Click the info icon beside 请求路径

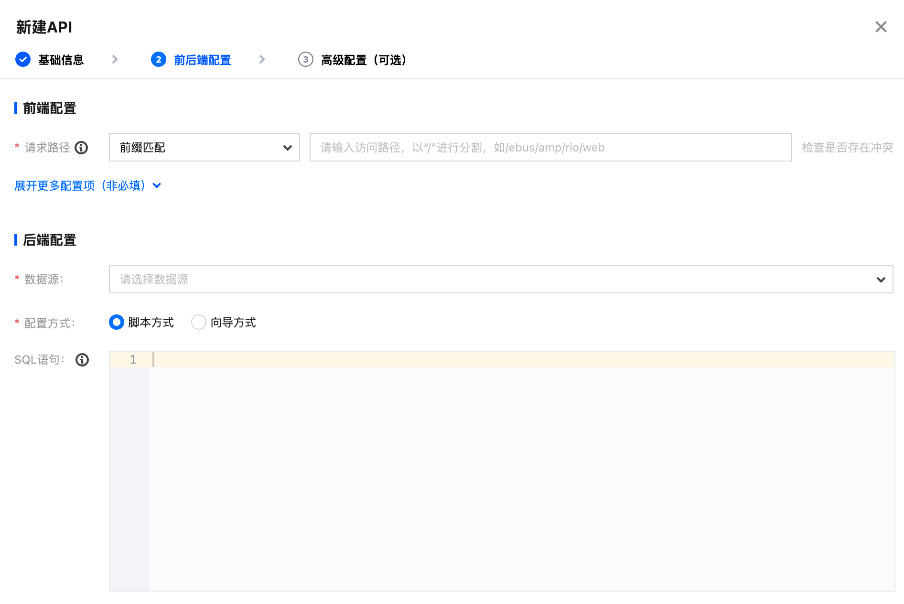(82, 148)
